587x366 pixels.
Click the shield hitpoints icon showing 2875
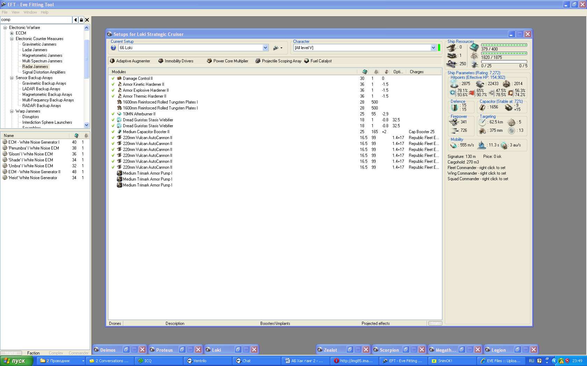(454, 84)
